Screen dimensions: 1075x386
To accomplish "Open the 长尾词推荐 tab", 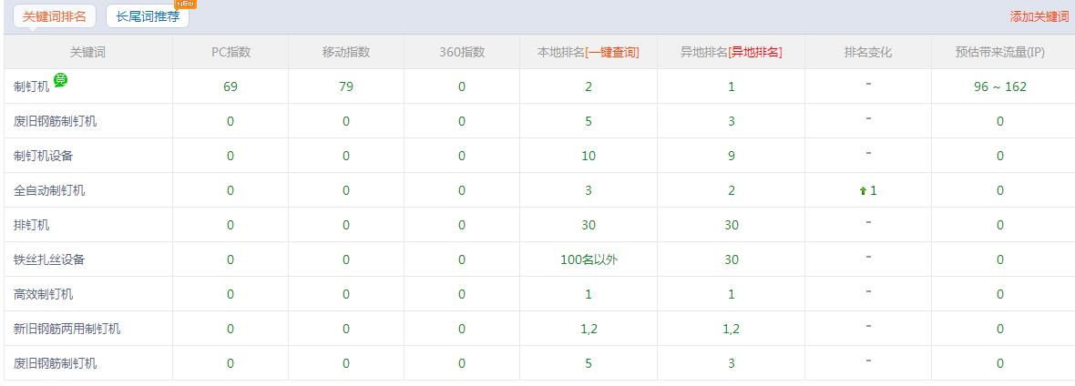I will (148, 16).
